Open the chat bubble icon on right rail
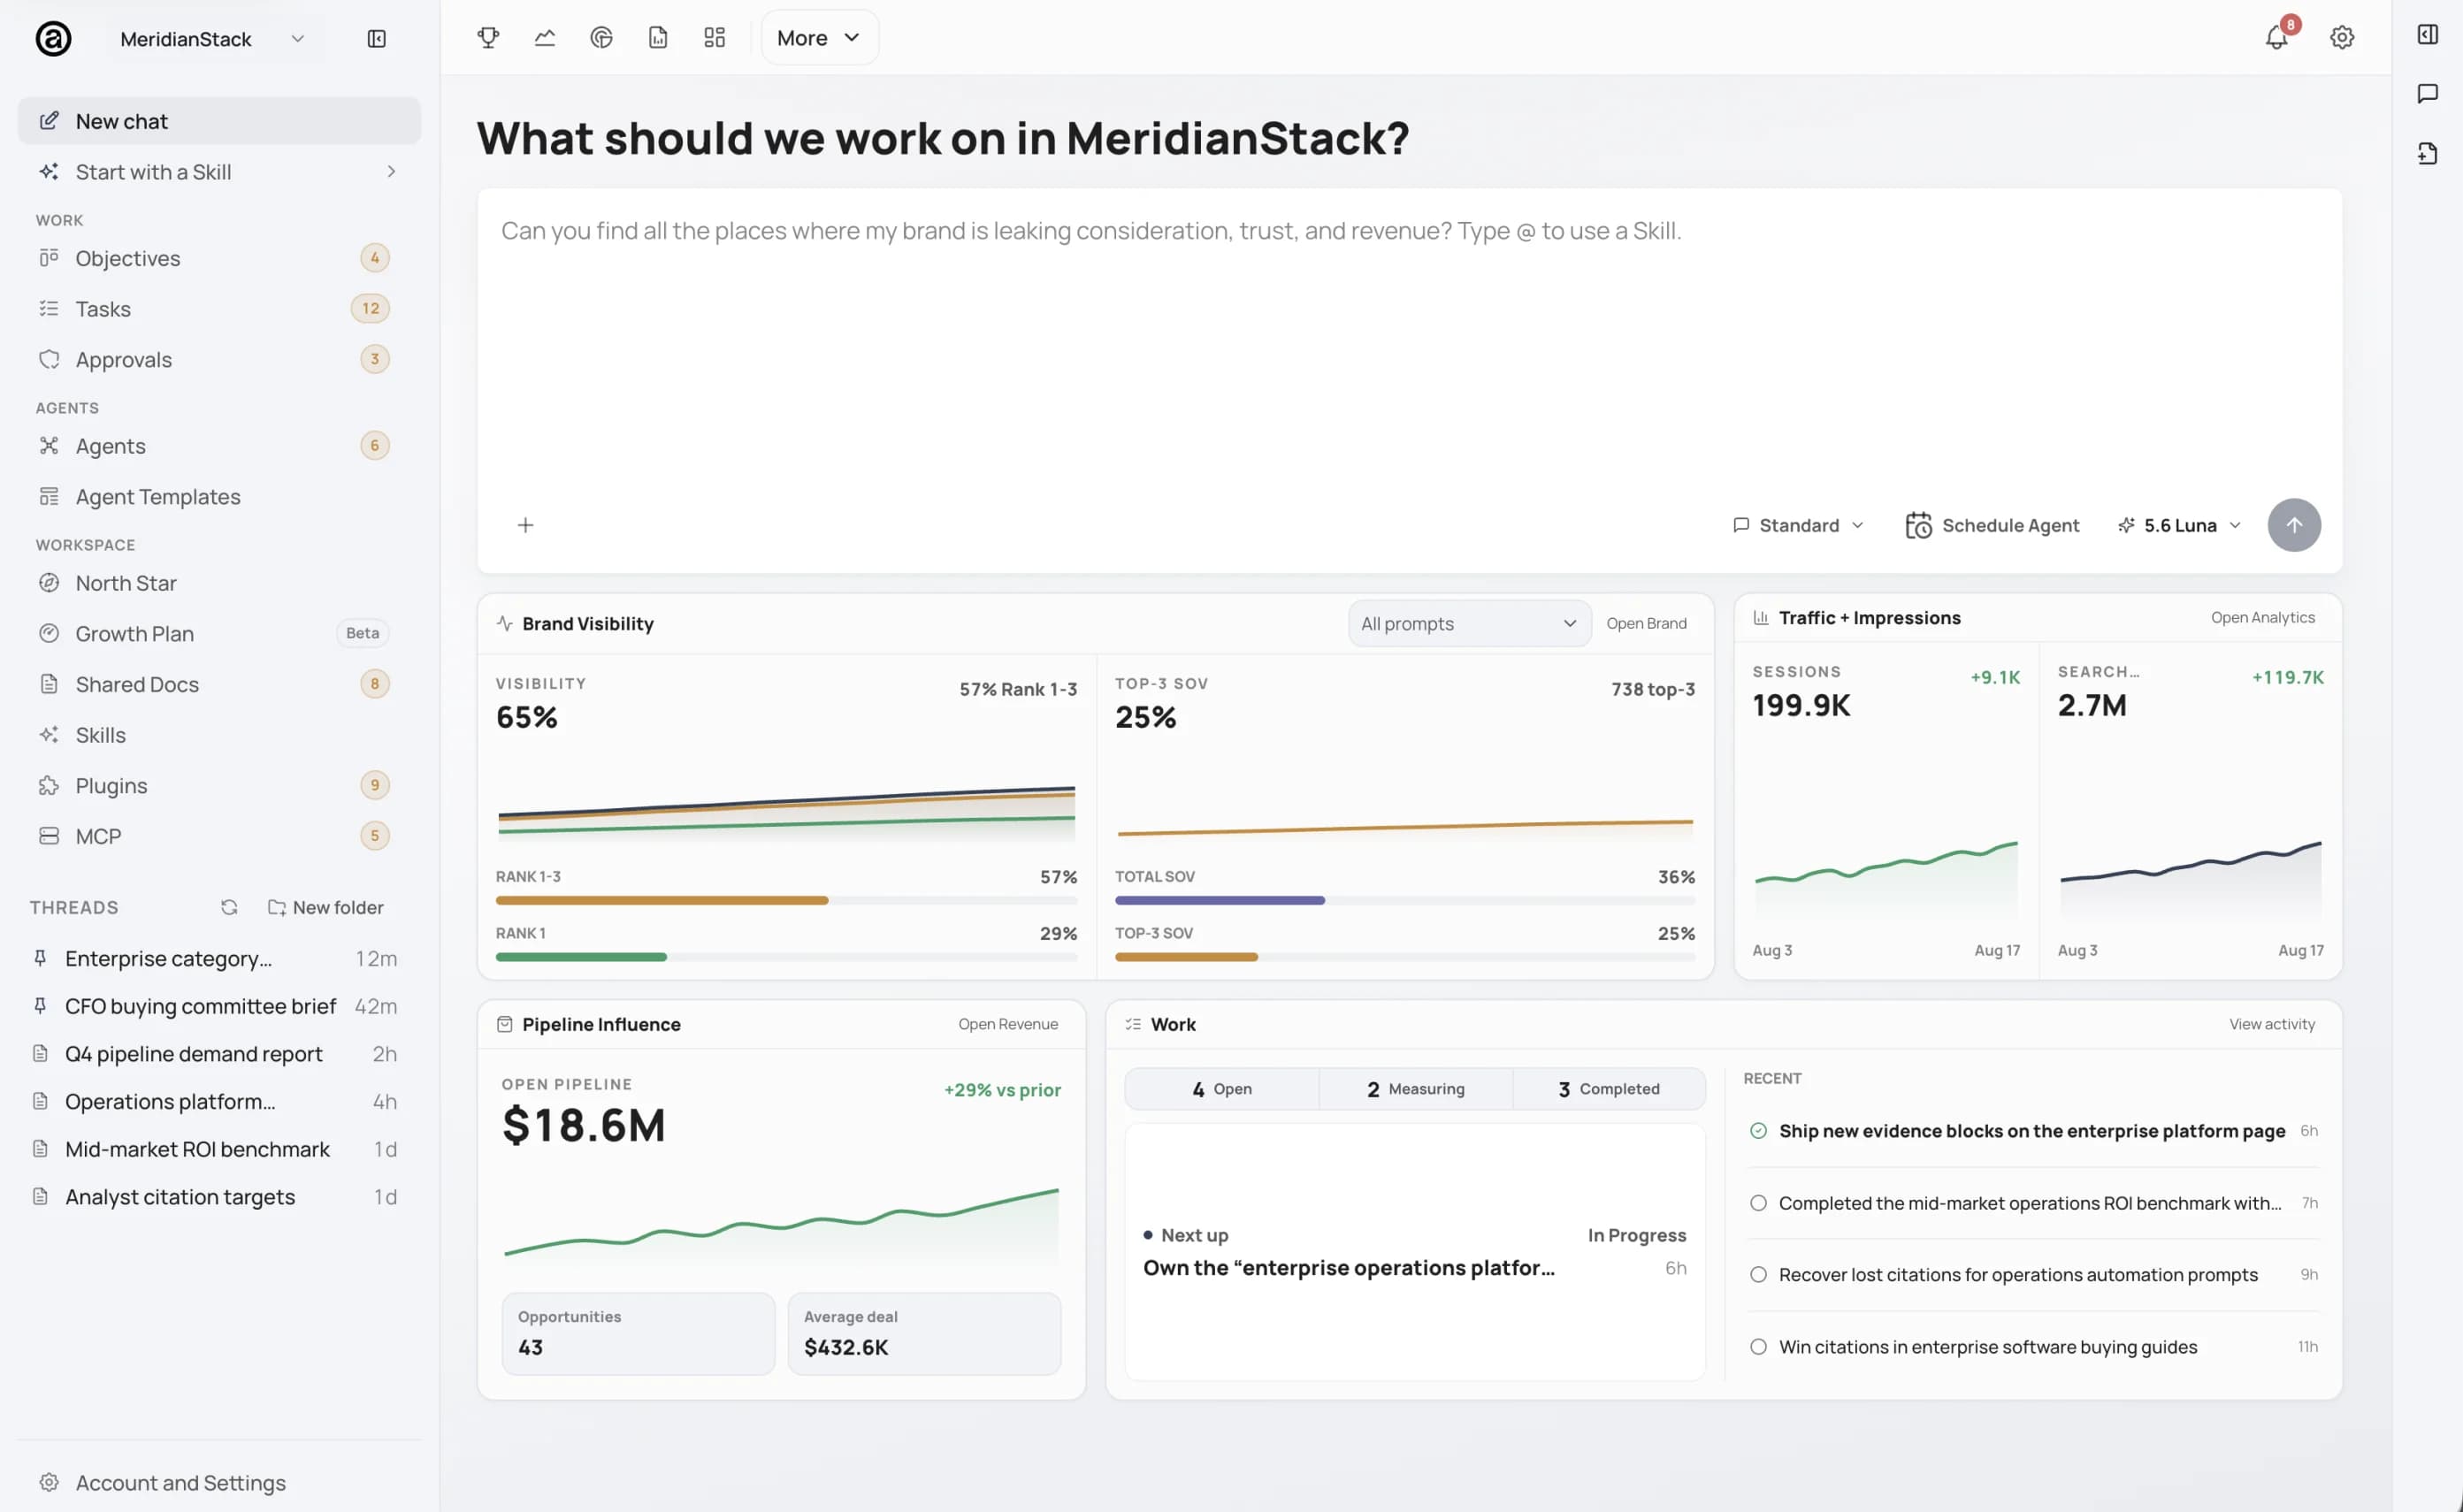The image size is (2463, 1512). (2427, 93)
